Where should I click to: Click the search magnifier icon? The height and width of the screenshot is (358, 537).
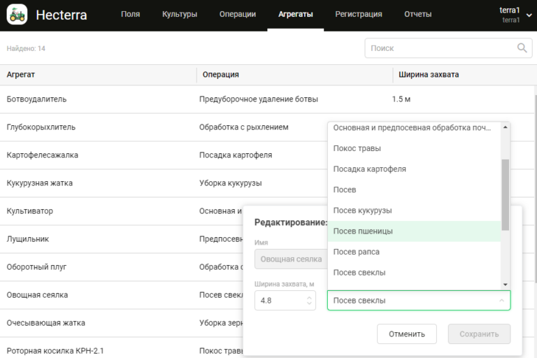pyautogui.click(x=522, y=48)
